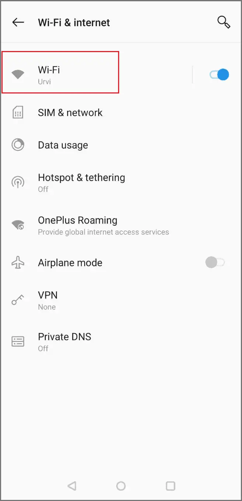Tap the VPN key icon
Image resolution: width=242 pixels, height=501 pixels.
(x=17, y=299)
